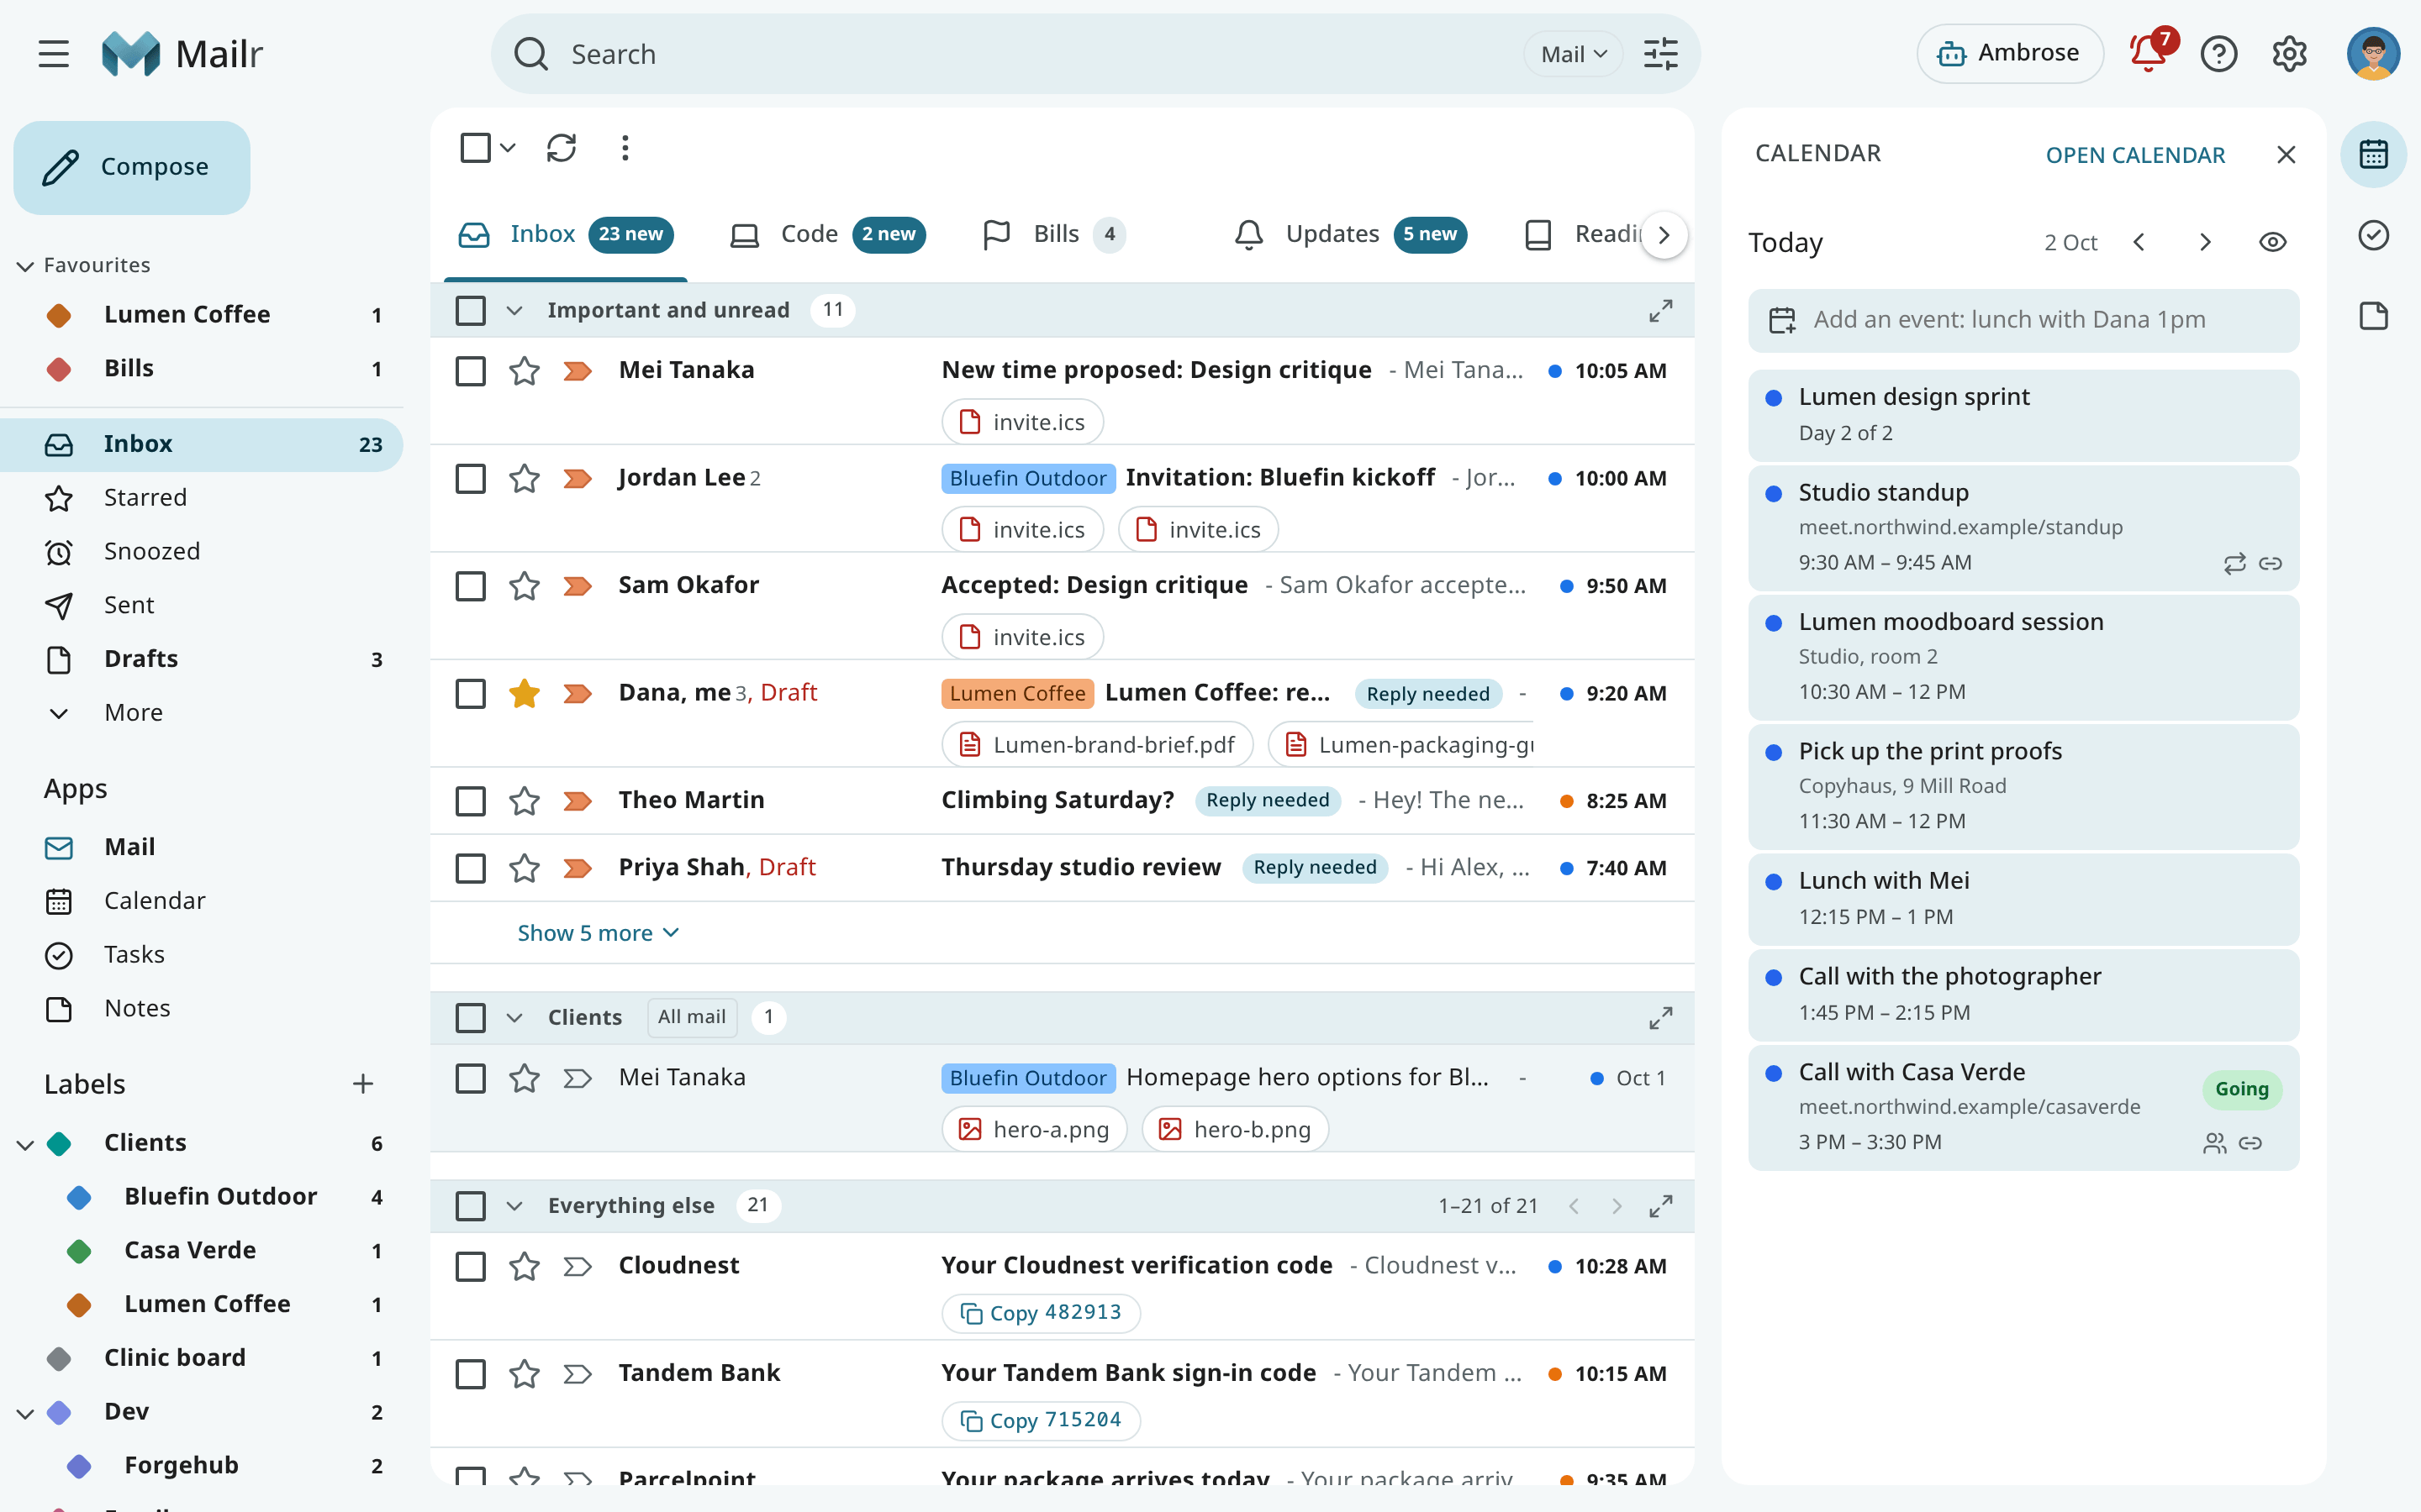
Task: Open the notes side panel icon
Action: (x=2373, y=316)
